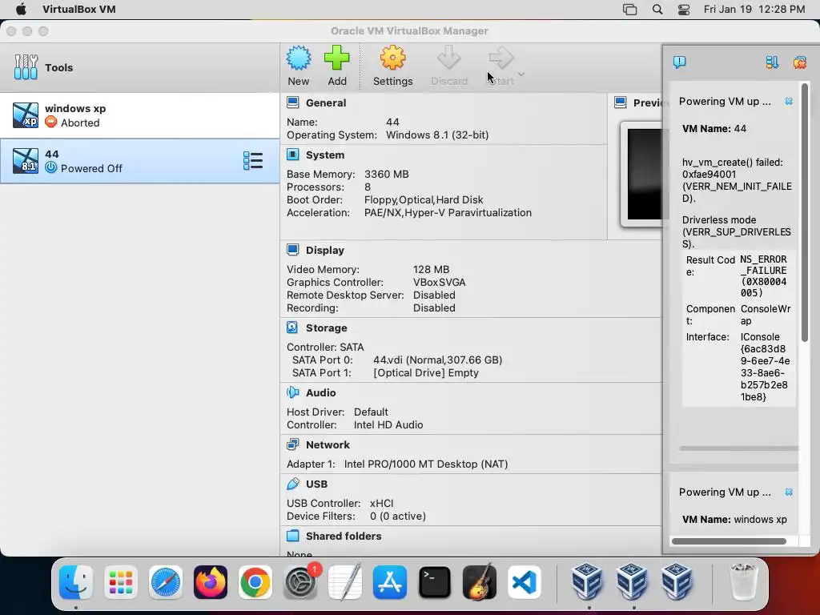Click the System chip icon
The image size is (820, 615).
[x=293, y=155]
